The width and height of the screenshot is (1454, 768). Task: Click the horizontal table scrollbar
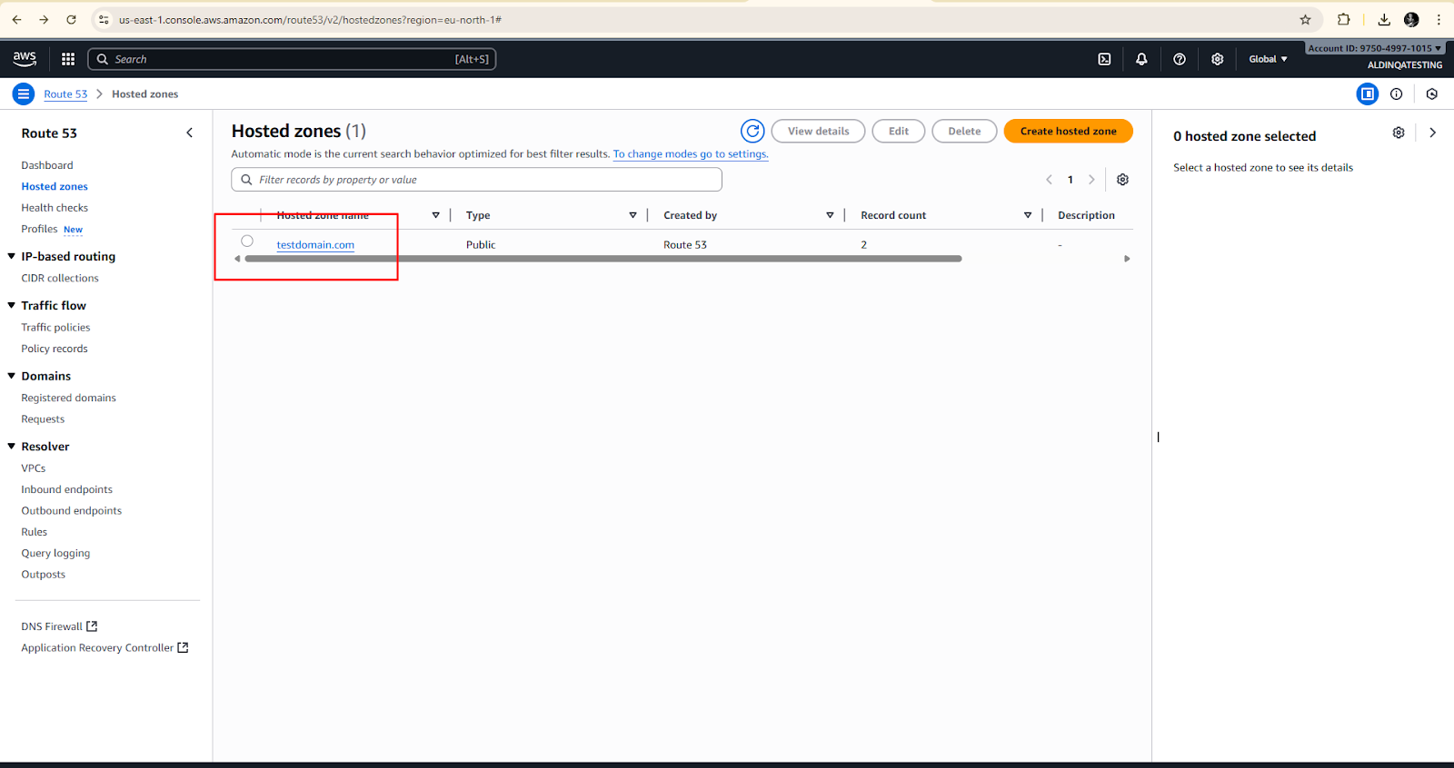(x=603, y=259)
